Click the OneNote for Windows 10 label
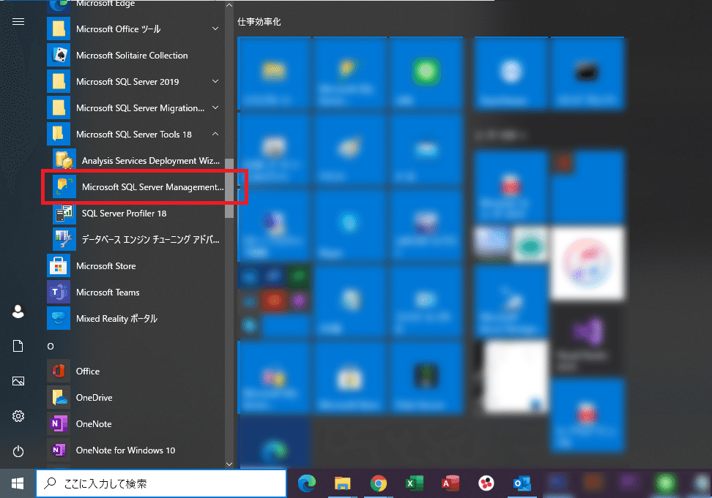The image size is (712, 498). click(x=125, y=450)
